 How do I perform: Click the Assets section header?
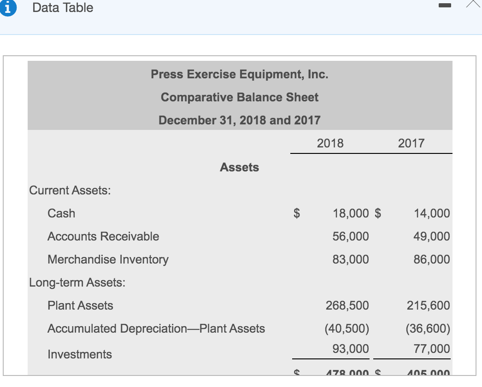(240, 167)
